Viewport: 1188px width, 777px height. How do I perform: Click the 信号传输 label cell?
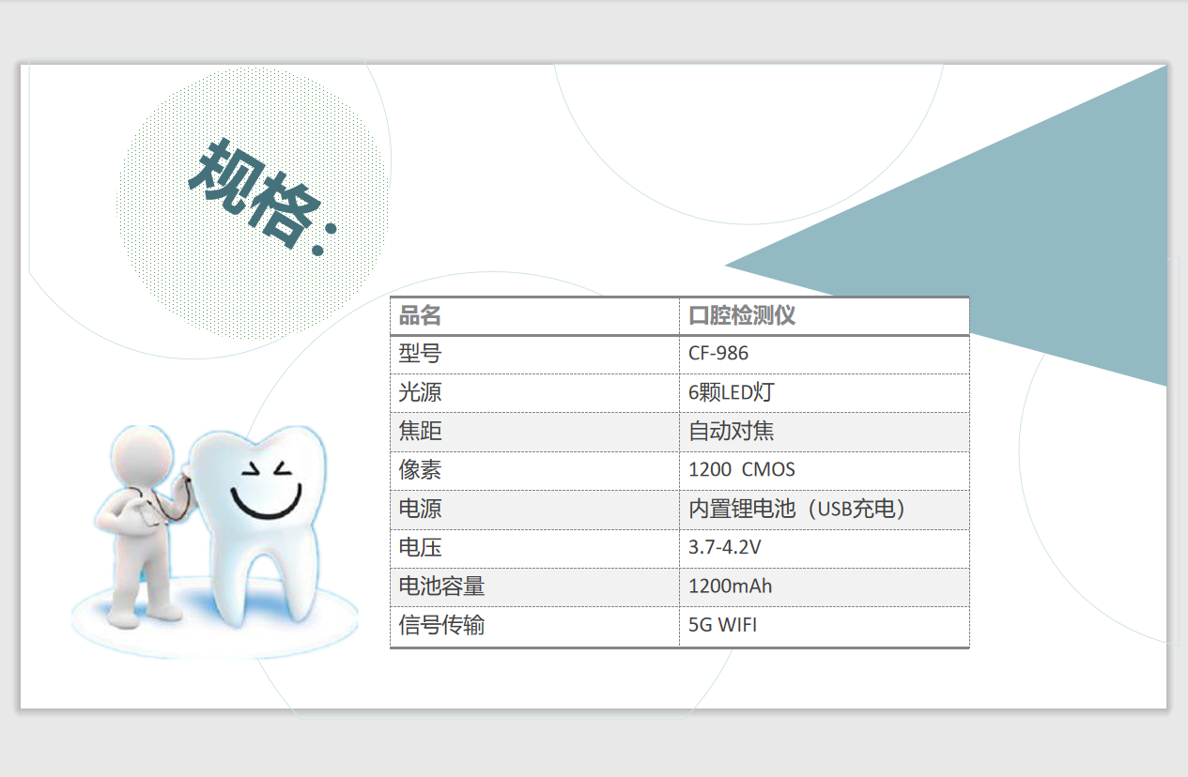[x=534, y=626]
